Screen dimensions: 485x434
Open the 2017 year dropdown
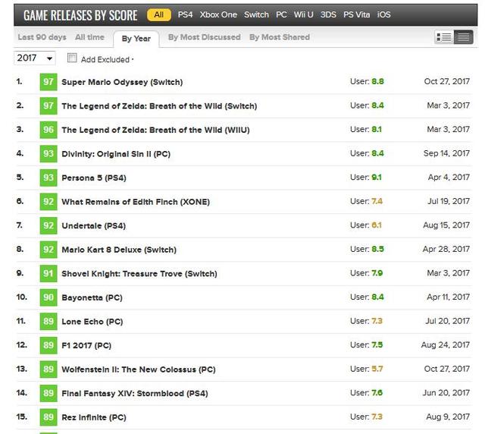(x=35, y=58)
